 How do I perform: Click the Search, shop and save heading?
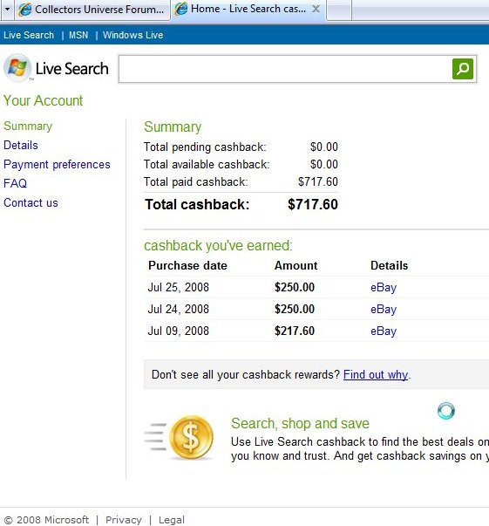click(300, 423)
